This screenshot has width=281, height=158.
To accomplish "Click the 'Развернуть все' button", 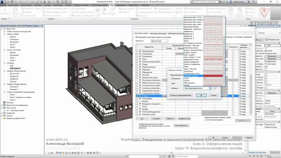I will point(184,119).
